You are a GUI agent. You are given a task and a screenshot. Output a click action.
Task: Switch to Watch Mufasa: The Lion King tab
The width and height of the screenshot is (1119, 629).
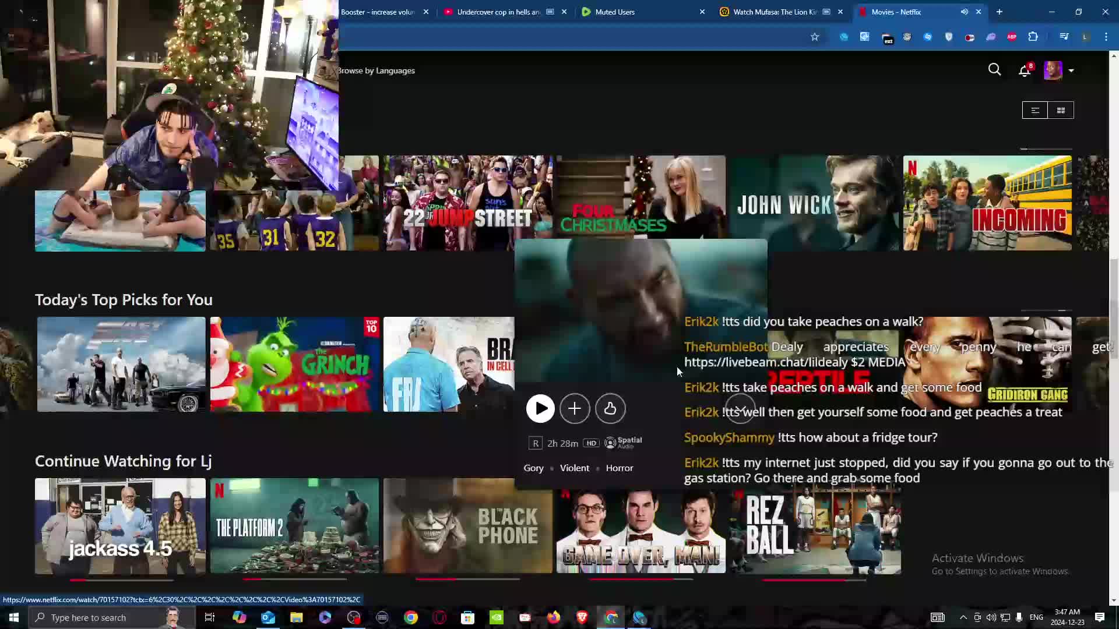click(775, 12)
